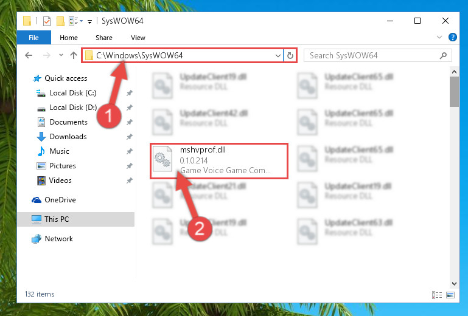Click the Game Voice Game Com... description text
The image size is (468, 316).
225,170
